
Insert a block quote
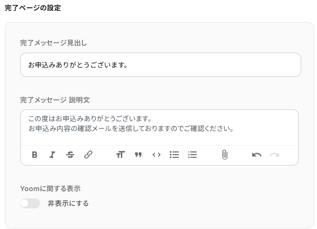coord(138,155)
